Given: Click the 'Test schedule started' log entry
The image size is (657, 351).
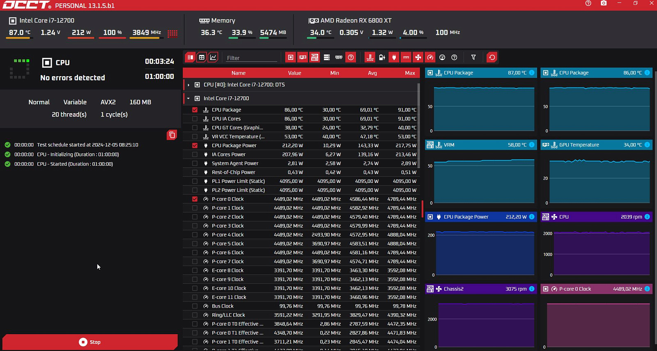Looking at the screenshot, I should (87, 145).
